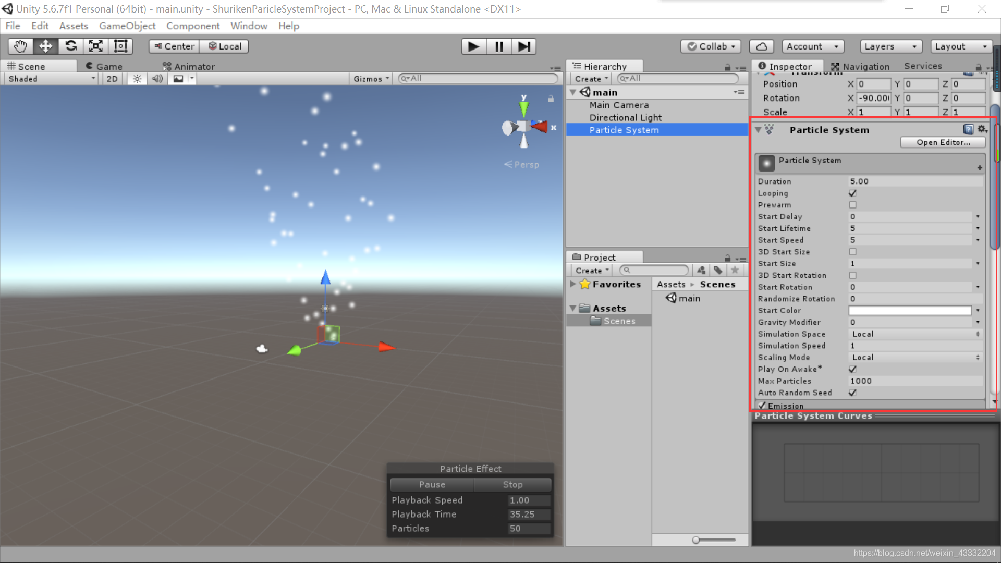This screenshot has width=1001, height=563.
Task: Click the Start Color swatch
Action: [910, 311]
